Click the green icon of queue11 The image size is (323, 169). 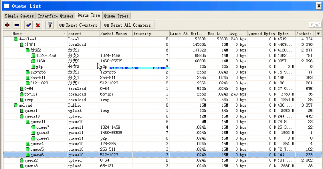(x=27, y=122)
